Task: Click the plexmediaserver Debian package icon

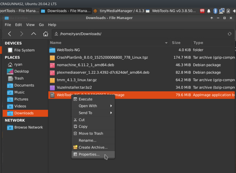Action: pos(52,73)
